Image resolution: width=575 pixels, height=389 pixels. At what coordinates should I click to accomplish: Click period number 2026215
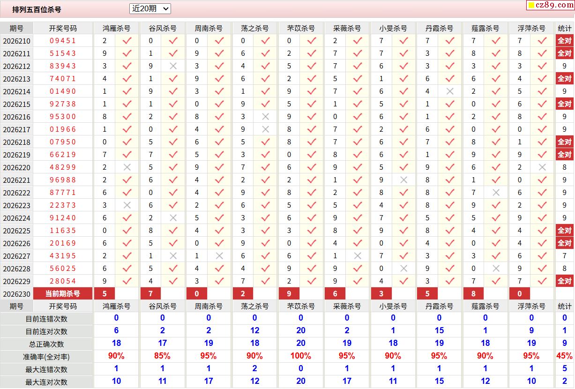click(x=16, y=104)
